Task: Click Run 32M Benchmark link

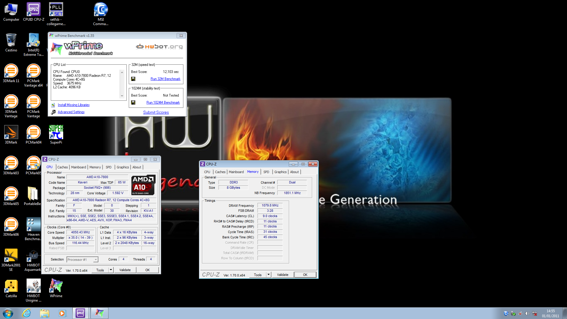Action: [x=165, y=79]
